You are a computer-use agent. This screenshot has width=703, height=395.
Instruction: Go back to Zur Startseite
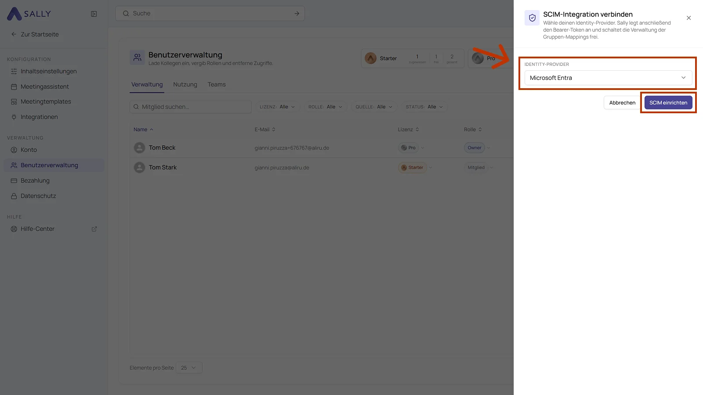coord(35,34)
